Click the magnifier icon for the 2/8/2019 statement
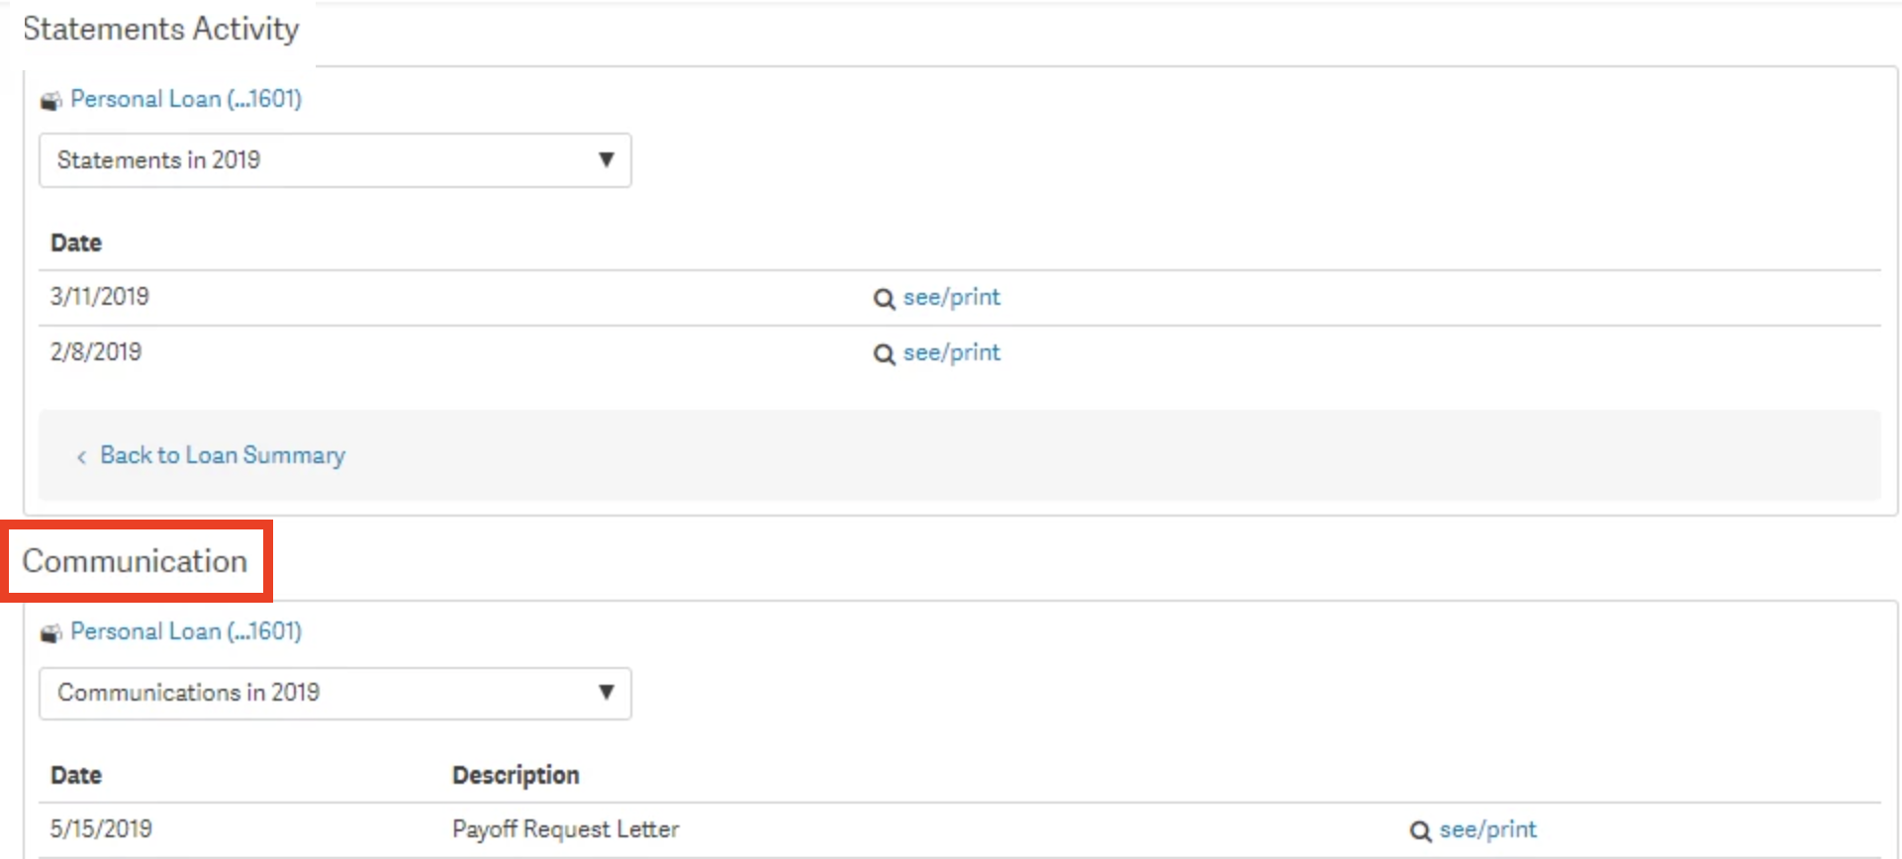1902x859 pixels. click(884, 354)
